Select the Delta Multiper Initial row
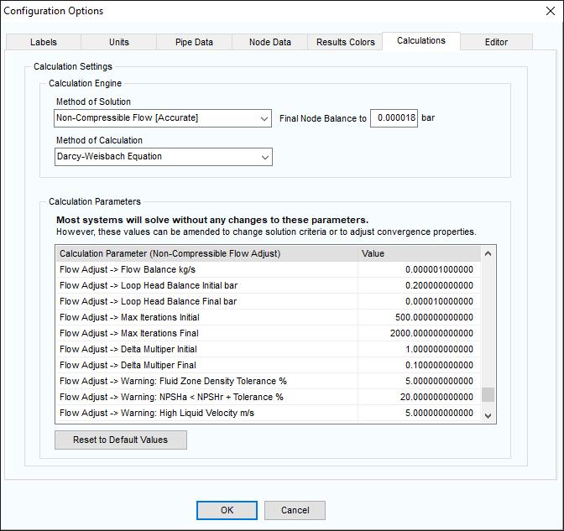 [x=268, y=349]
